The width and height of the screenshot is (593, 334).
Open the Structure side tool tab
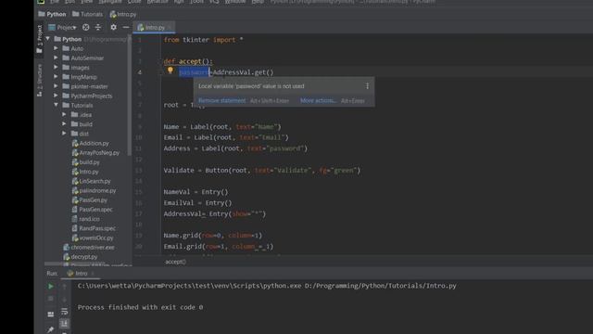tap(39, 80)
